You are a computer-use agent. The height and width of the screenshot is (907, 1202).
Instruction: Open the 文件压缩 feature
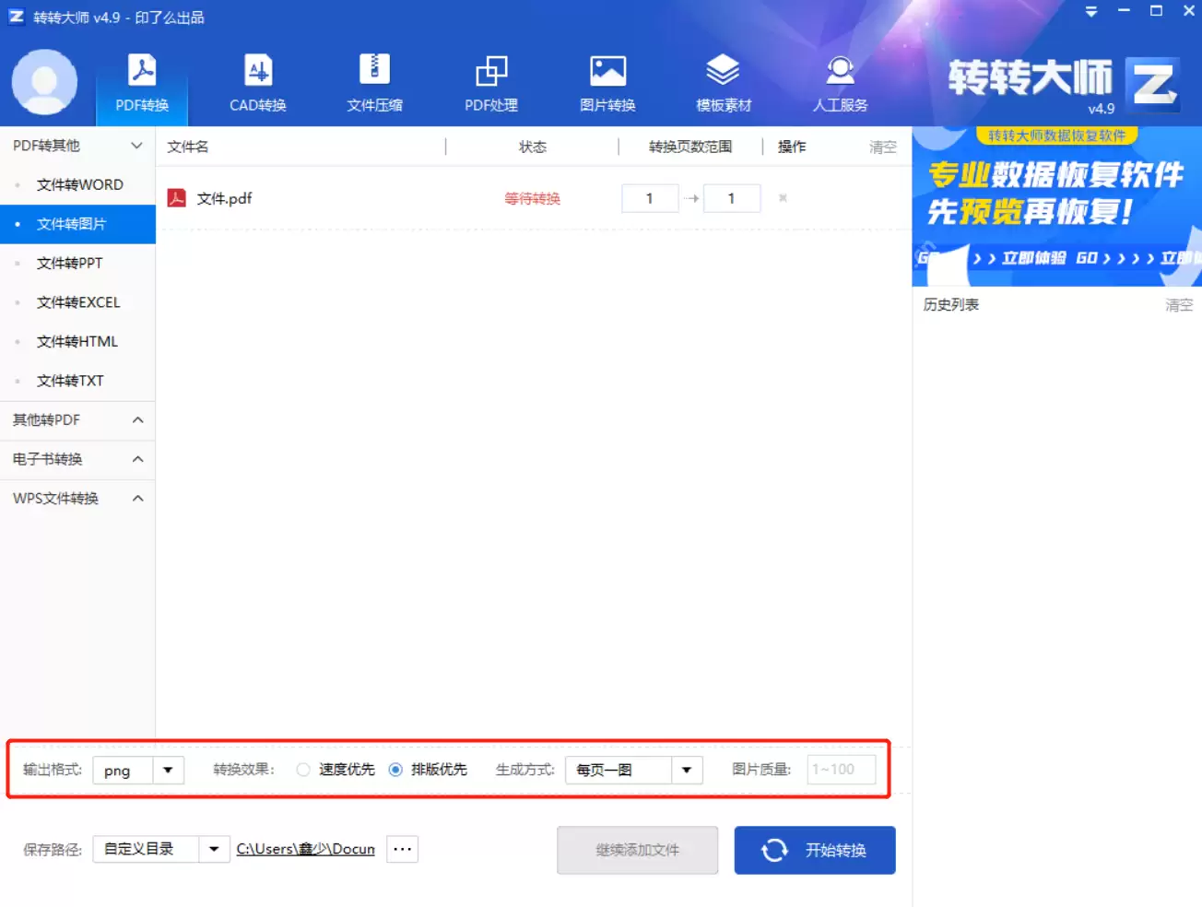click(x=373, y=83)
